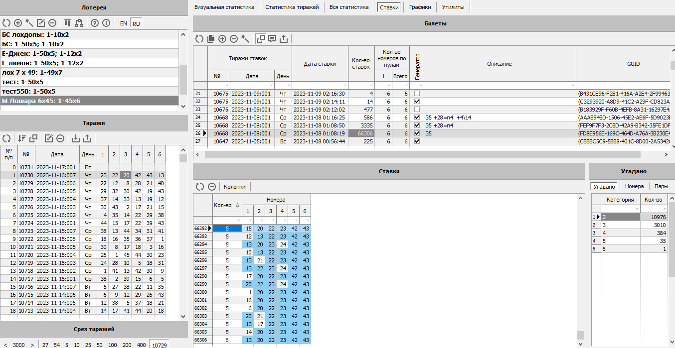Click Колонки button in Ставки toolbar
The image size is (675, 348).
[x=234, y=187]
